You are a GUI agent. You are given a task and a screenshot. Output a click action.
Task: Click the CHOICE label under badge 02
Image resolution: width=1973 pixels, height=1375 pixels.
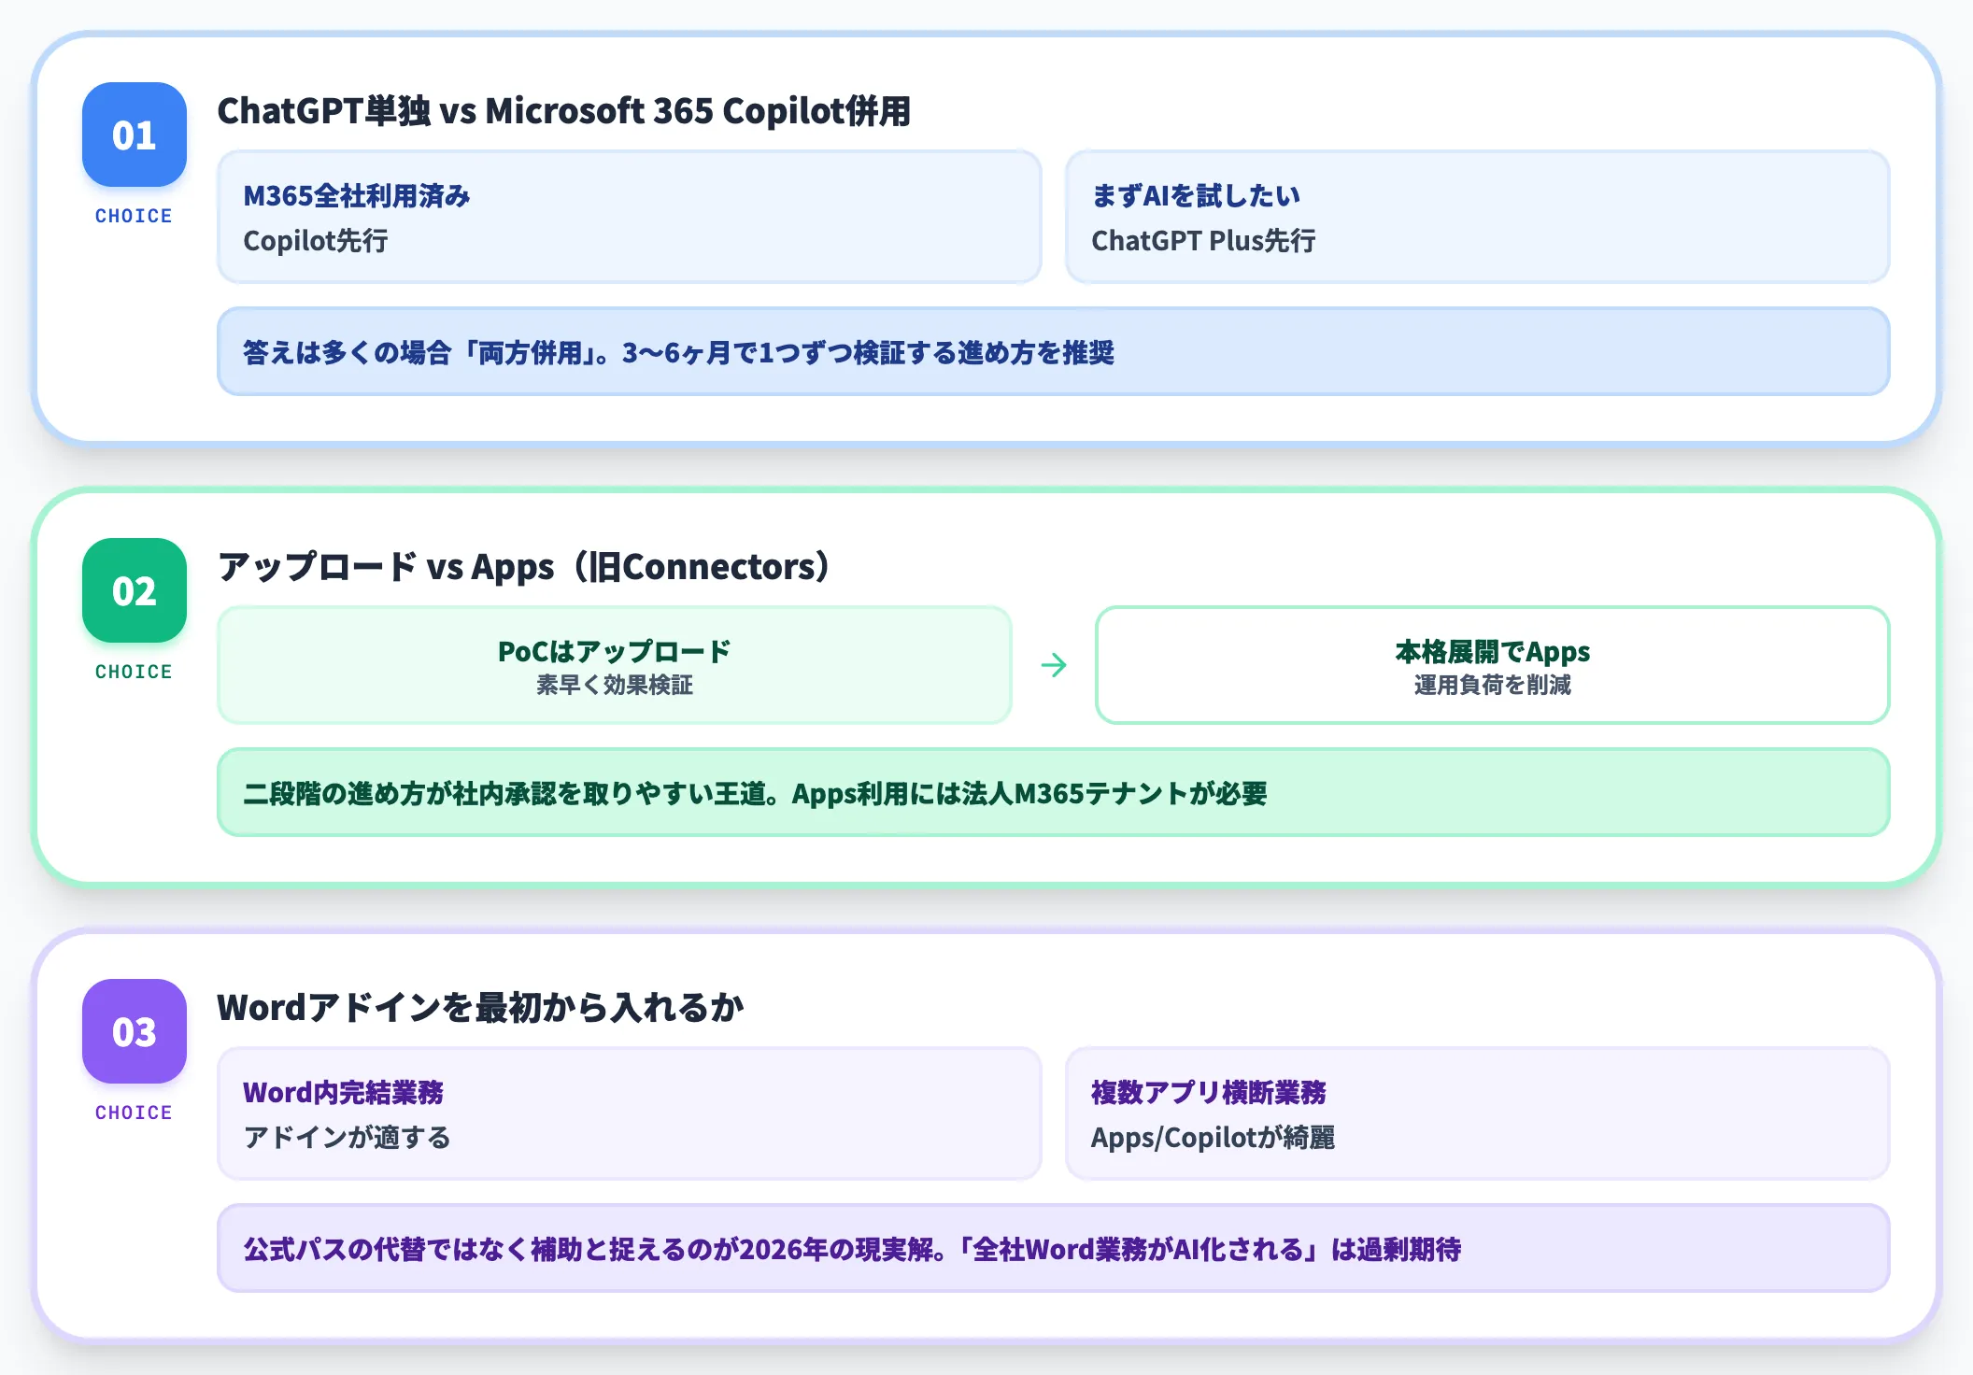(x=134, y=672)
